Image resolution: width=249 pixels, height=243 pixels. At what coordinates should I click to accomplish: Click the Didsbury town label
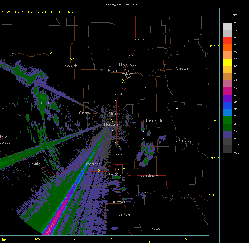pos(111,124)
